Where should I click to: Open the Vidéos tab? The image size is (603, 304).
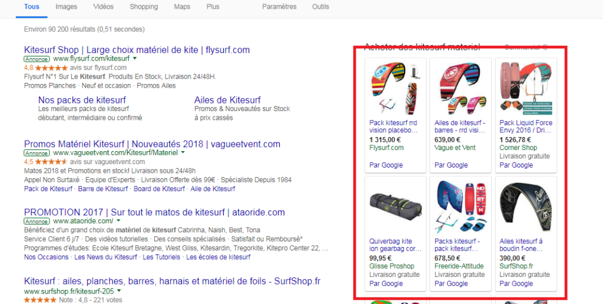coord(104,6)
